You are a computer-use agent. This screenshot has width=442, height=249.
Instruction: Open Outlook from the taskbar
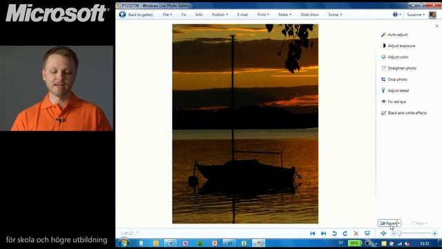click(156, 243)
